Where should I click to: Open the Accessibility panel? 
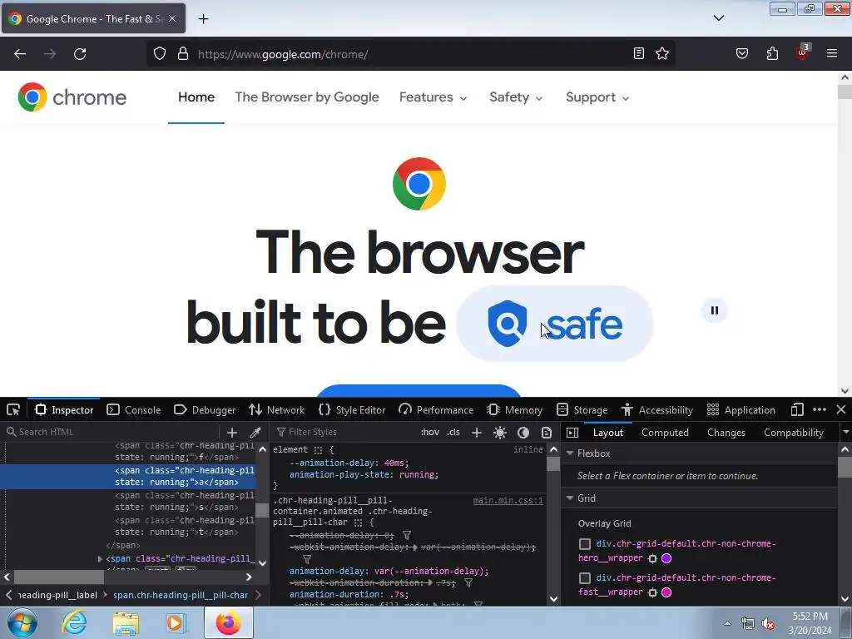click(x=657, y=409)
